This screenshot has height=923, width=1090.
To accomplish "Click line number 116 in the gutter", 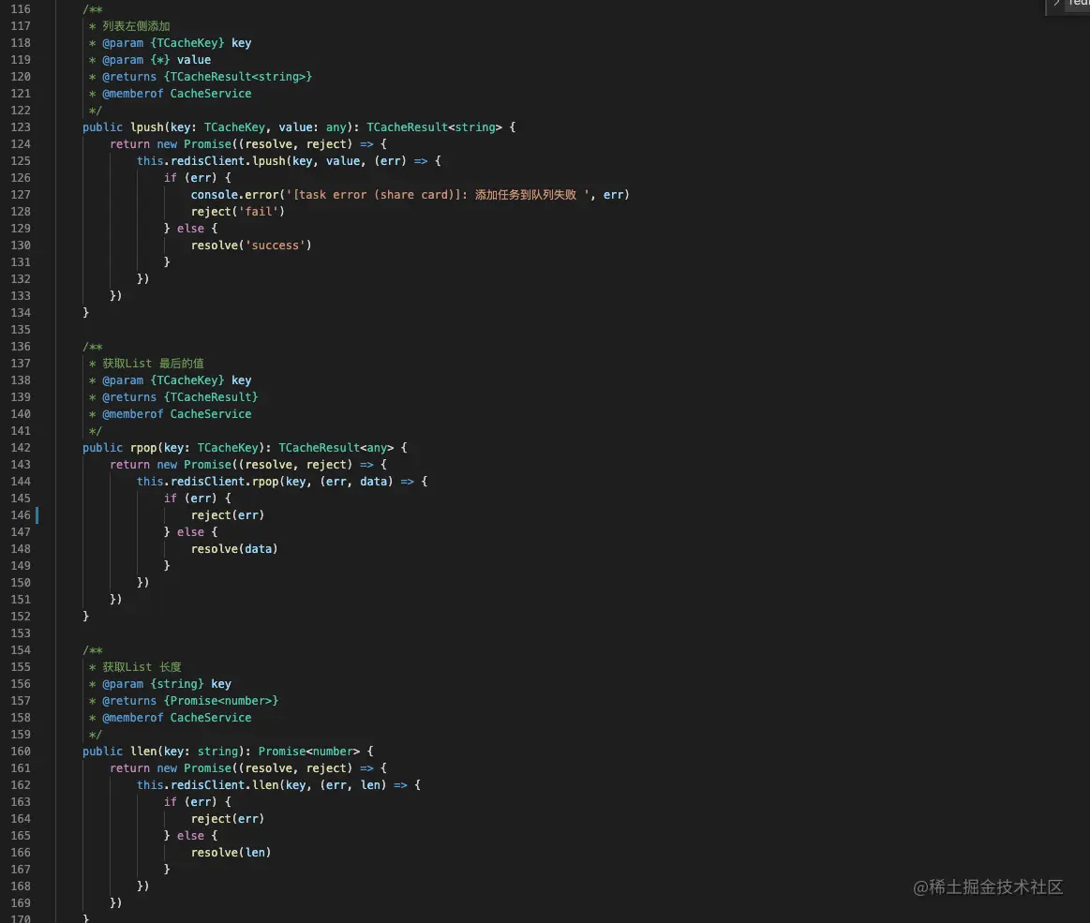I will tap(21, 9).
